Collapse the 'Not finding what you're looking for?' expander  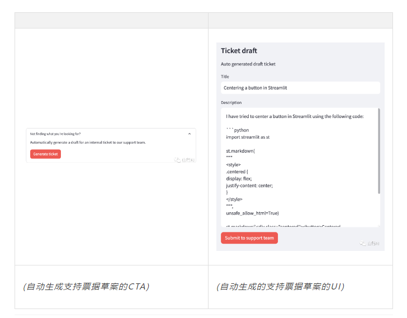pyautogui.click(x=190, y=134)
